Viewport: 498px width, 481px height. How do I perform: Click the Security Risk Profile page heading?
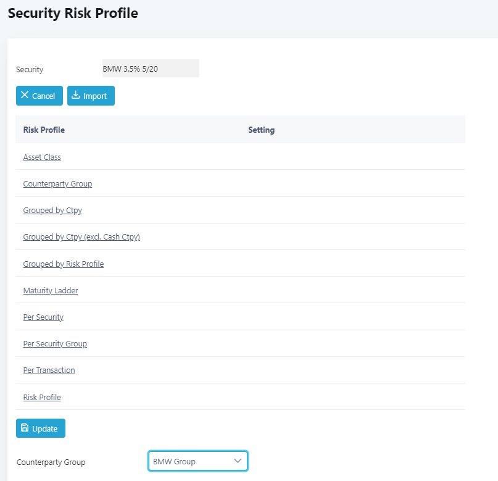(73, 14)
